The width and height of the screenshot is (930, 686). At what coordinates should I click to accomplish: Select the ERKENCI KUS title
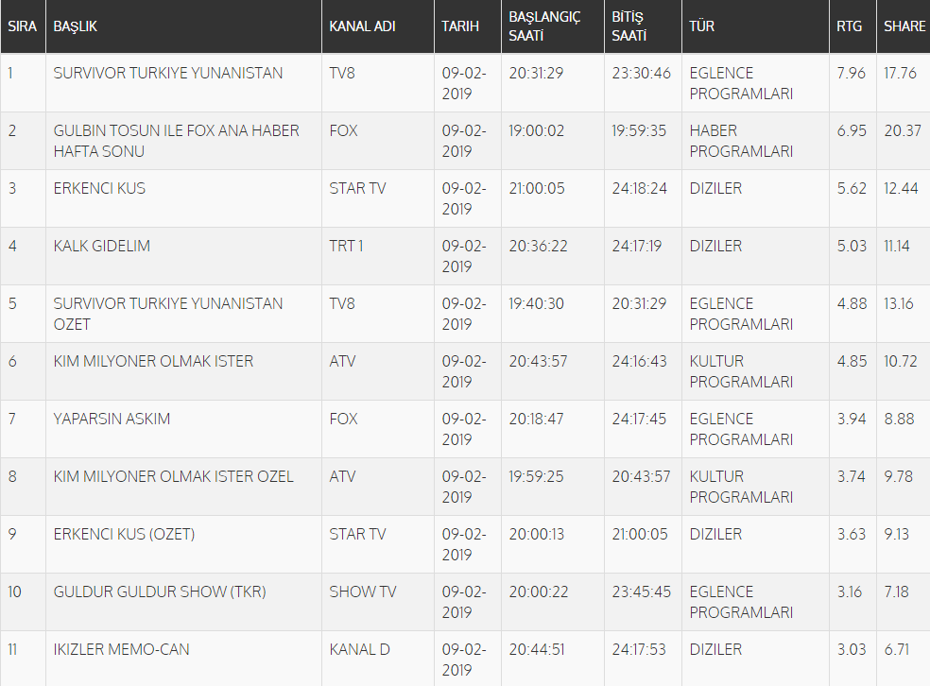tap(99, 188)
